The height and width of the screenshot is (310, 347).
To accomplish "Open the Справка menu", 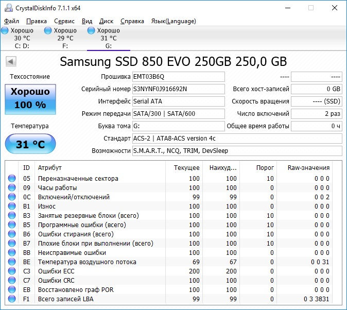I will pyautogui.click(x=132, y=21).
